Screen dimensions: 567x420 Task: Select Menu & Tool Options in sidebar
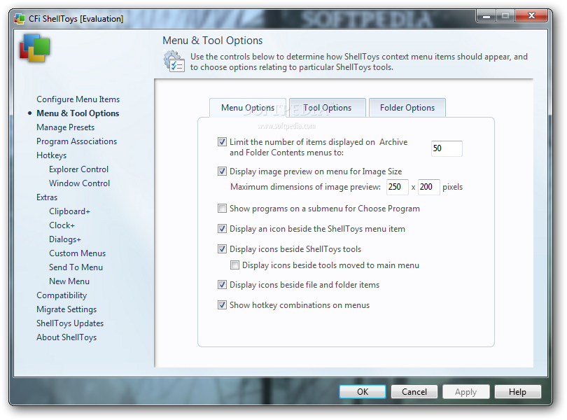(78, 113)
